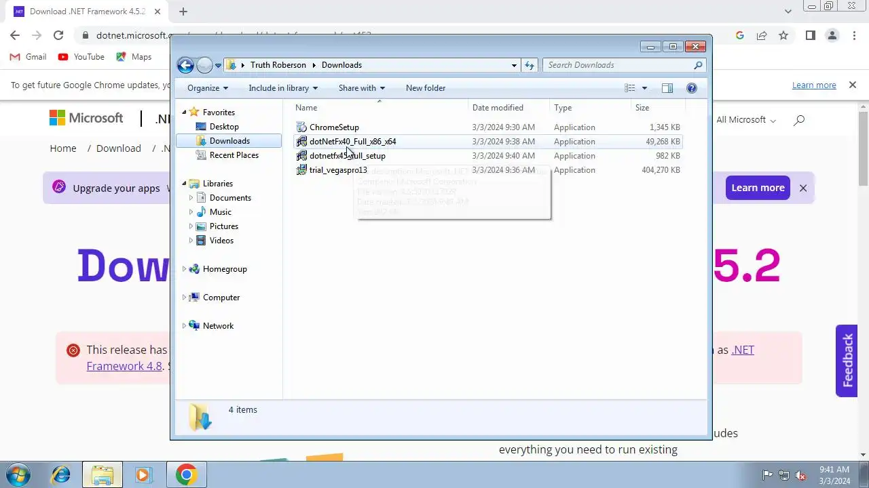Open the Windows Start menu
Viewport: 869px width, 488px height.
[x=18, y=475]
